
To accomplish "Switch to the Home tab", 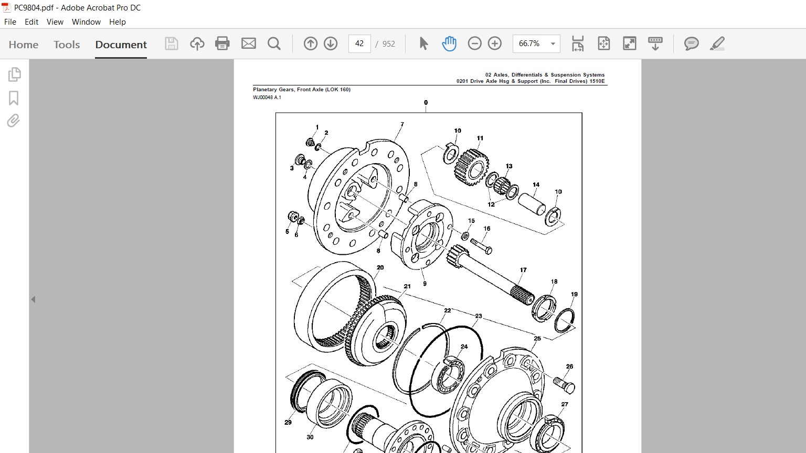I will pos(24,45).
